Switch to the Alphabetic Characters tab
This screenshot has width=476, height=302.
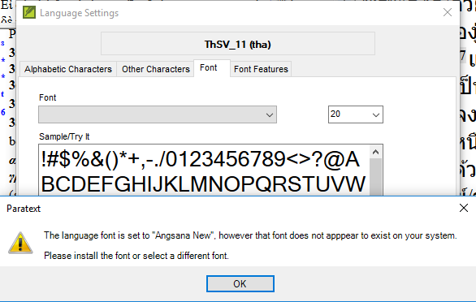pyautogui.click(x=68, y=69)
